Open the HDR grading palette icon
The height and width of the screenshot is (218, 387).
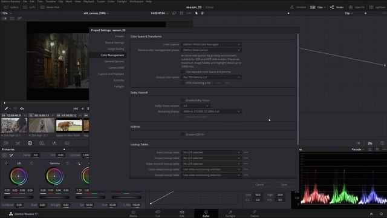point(42,143)
